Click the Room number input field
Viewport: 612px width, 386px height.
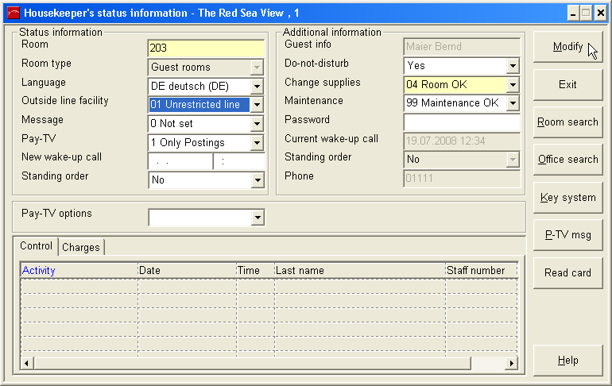coord(206,48)
